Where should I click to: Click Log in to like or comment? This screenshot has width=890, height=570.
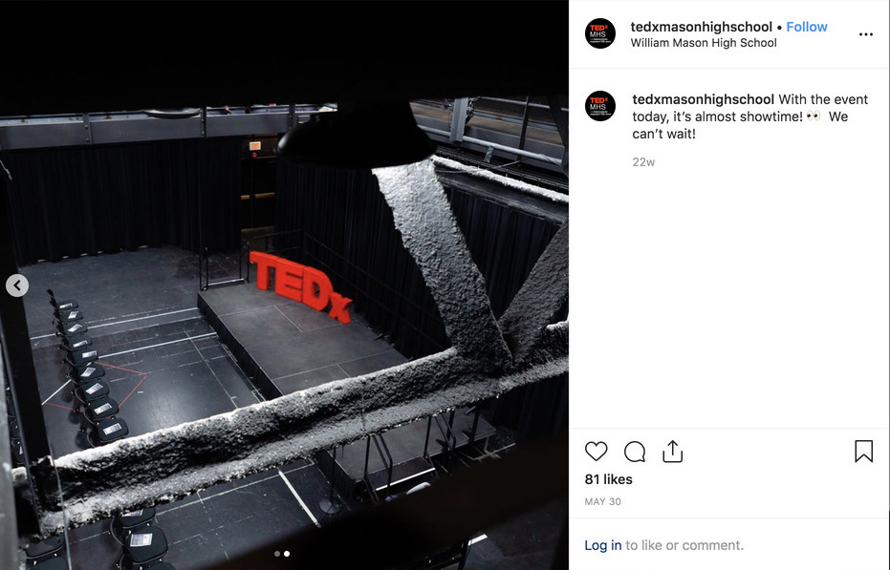pyautogui.click(x=603, y=545)
